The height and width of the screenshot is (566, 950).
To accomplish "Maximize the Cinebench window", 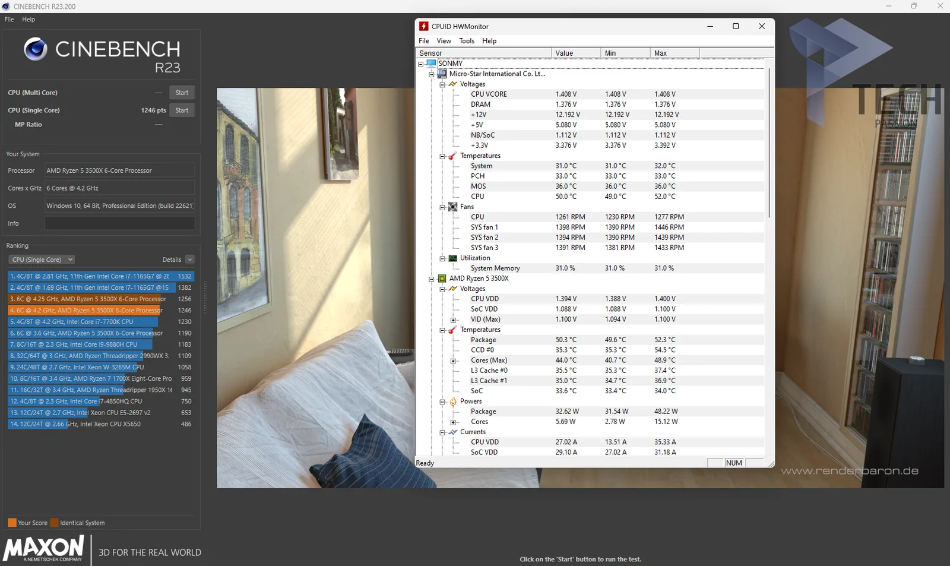I will (914, 6).
